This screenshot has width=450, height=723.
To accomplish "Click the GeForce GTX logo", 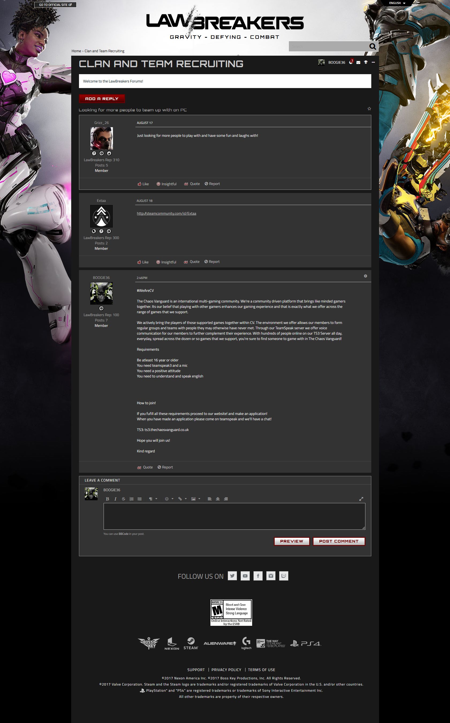I will pyautogui.click(x=271, y=643).
